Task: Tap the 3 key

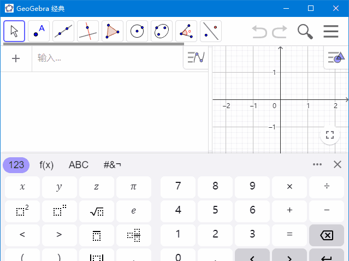Action: (252, 235)
